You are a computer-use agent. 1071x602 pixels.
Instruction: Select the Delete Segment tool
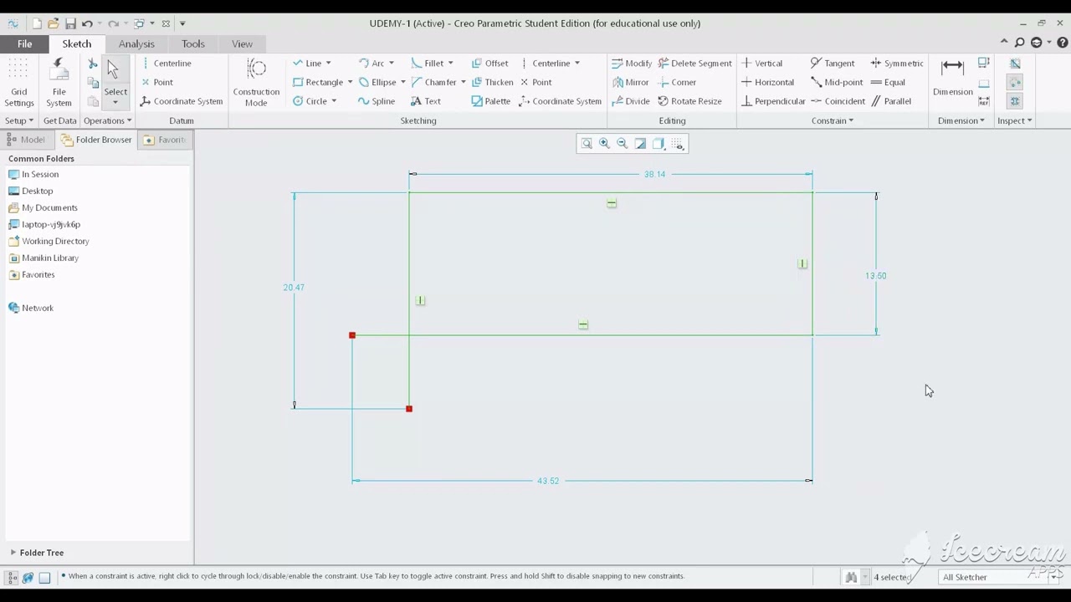click(694, 64)
